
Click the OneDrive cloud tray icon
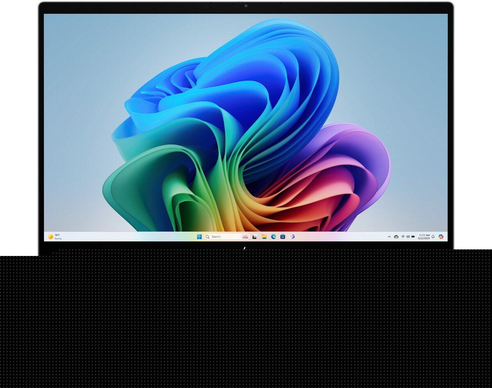(396, 237)
